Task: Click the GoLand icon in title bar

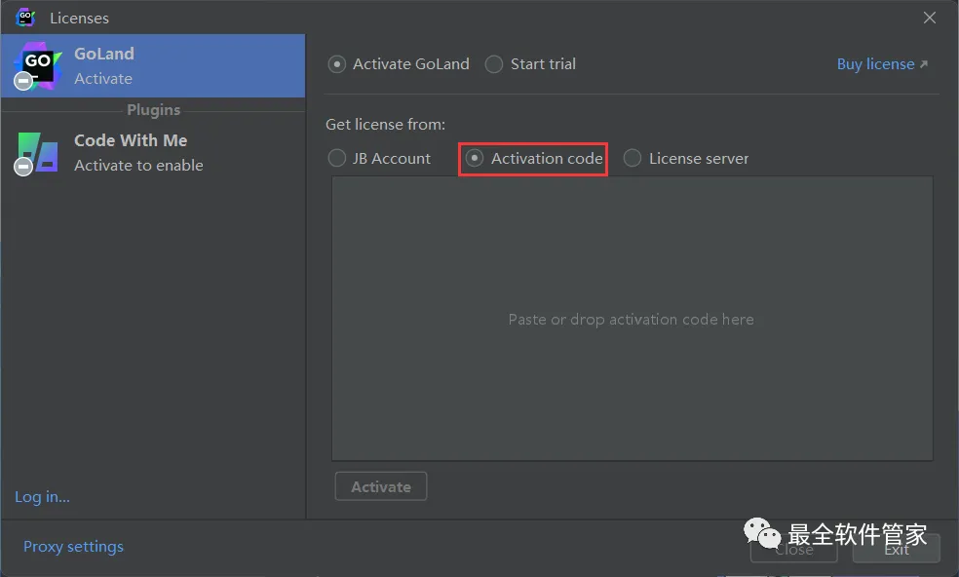Action: coord(25,18)
